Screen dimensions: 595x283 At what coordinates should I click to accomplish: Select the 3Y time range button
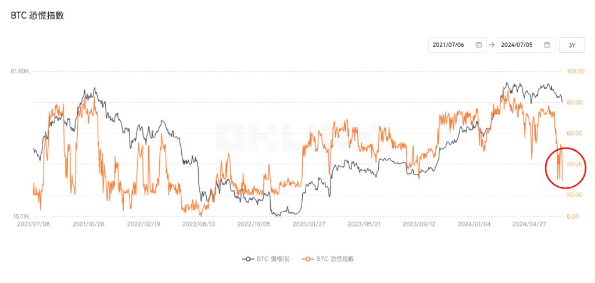(x=572, y=45)
